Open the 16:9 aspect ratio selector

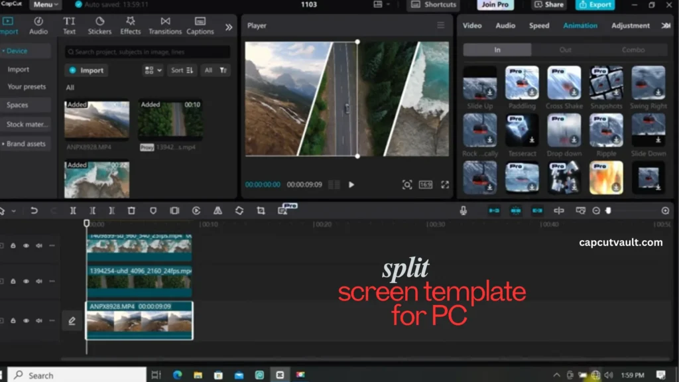pyautogui.click(x=426, y=184)
